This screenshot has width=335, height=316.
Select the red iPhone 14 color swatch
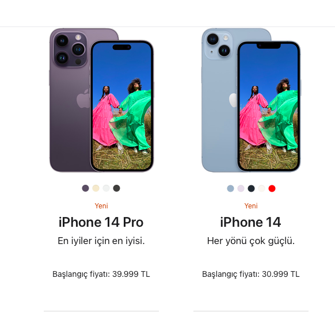(x=272, y=188)
